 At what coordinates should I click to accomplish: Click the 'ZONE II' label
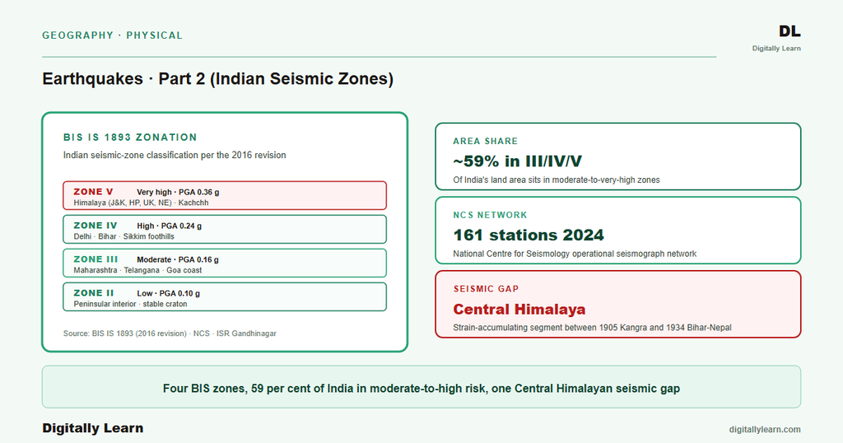pyautogui.click(x=94, y=293)
